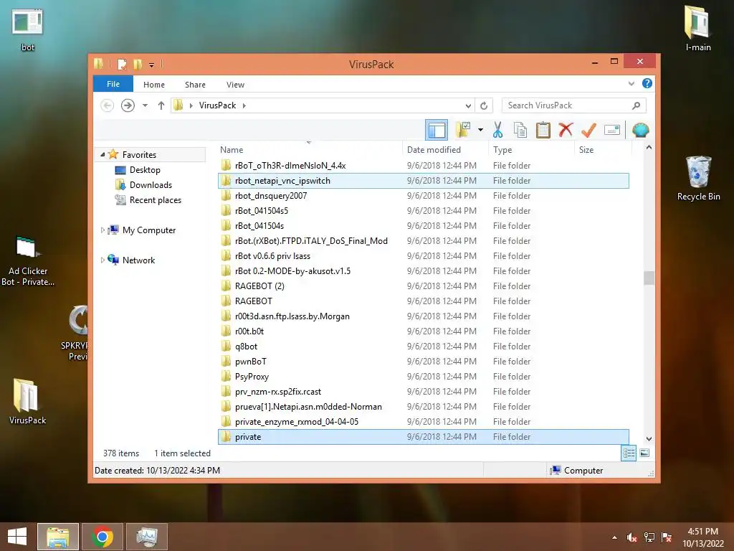Viewport: 734px width, 551px height.
Task: Click the blue globe shell toolbar icon
Action: pyautogui.click(x=640, y=130)
